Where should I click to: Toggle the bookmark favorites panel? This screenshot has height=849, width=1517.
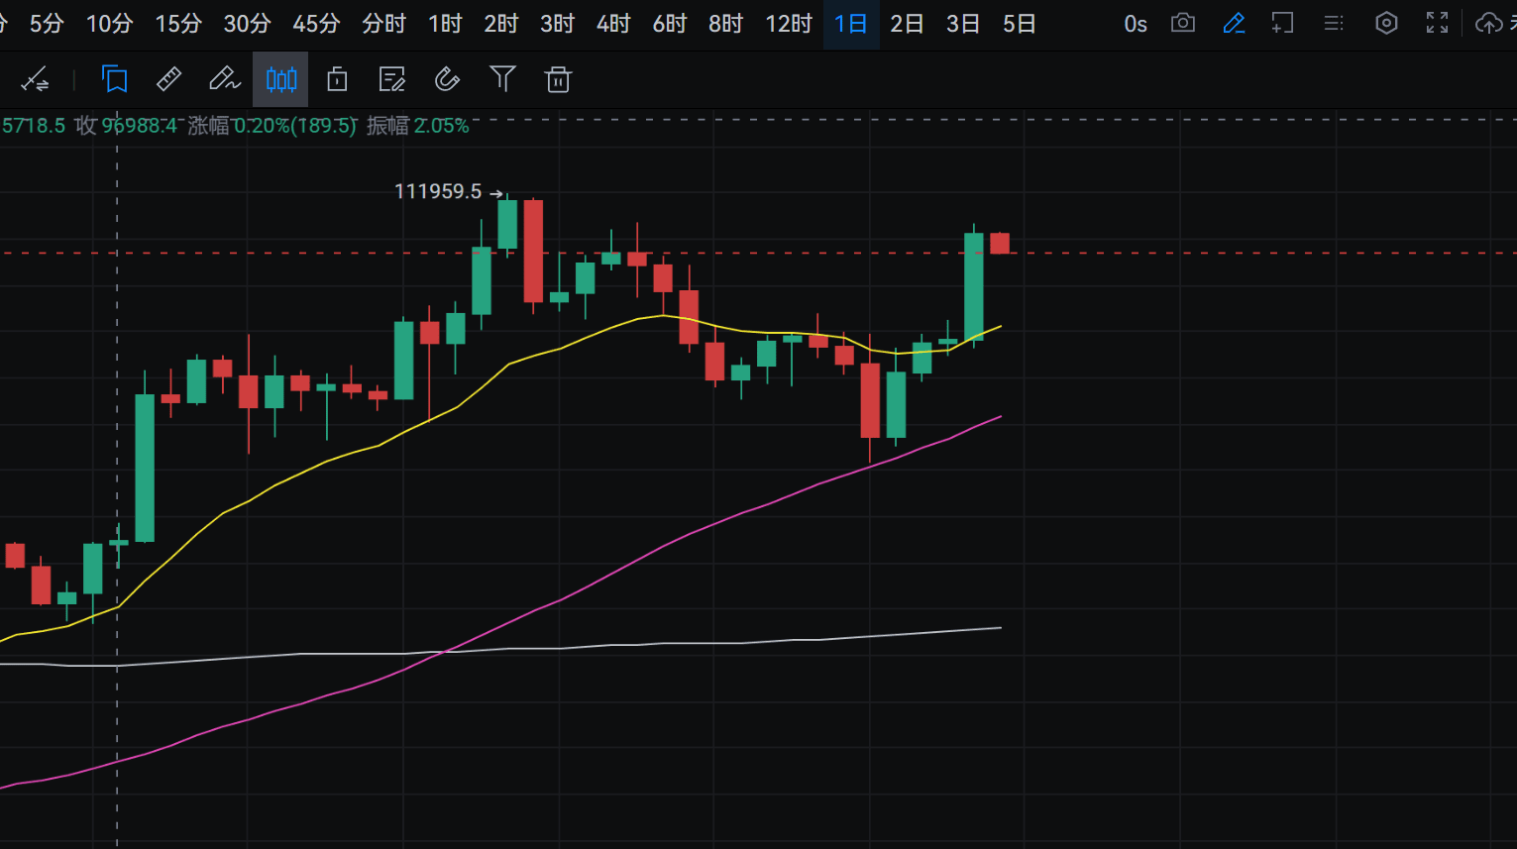click(115, 79)
